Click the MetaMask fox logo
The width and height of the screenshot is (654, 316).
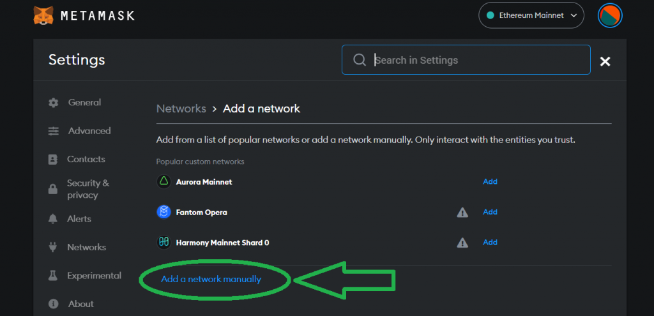pyautogui.click(x=43, y=15)
